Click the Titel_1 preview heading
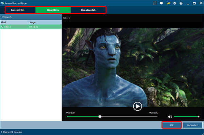This screenshot has height=135, width=204. 66,18
